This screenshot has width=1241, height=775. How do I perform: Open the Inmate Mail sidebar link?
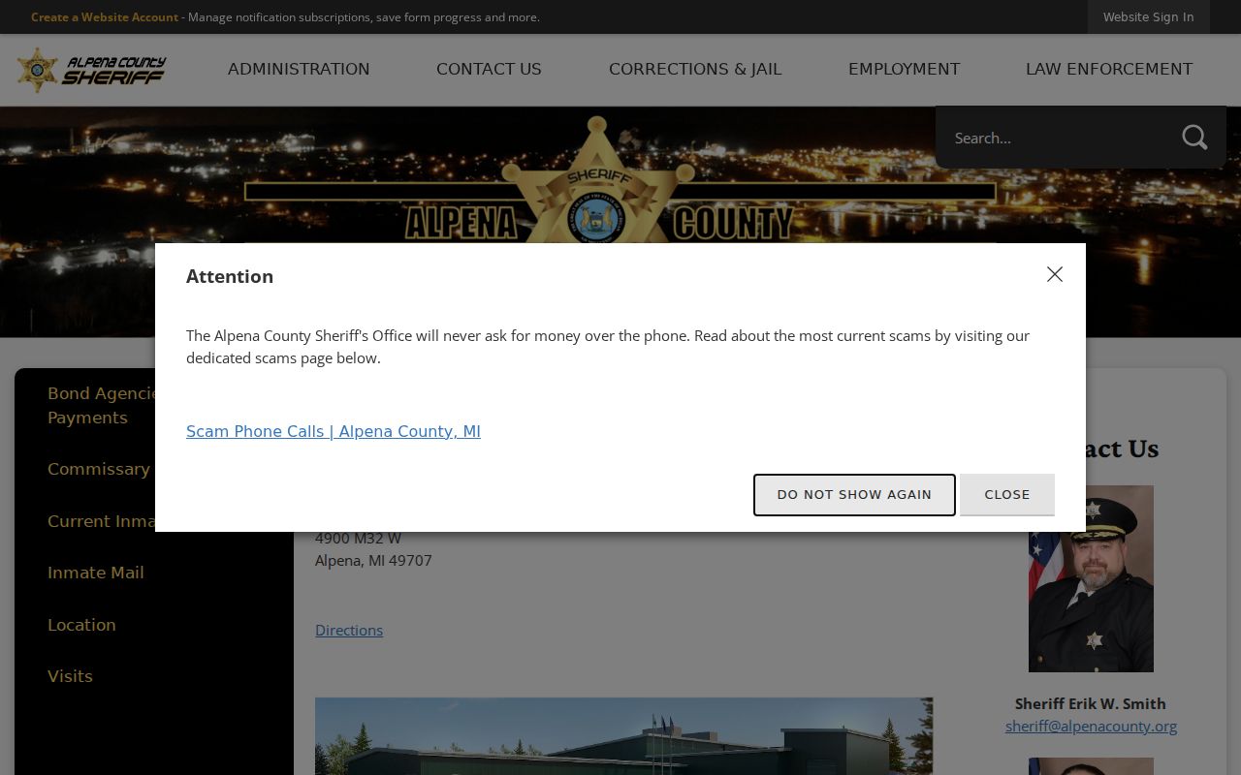(x=96, y=573)
